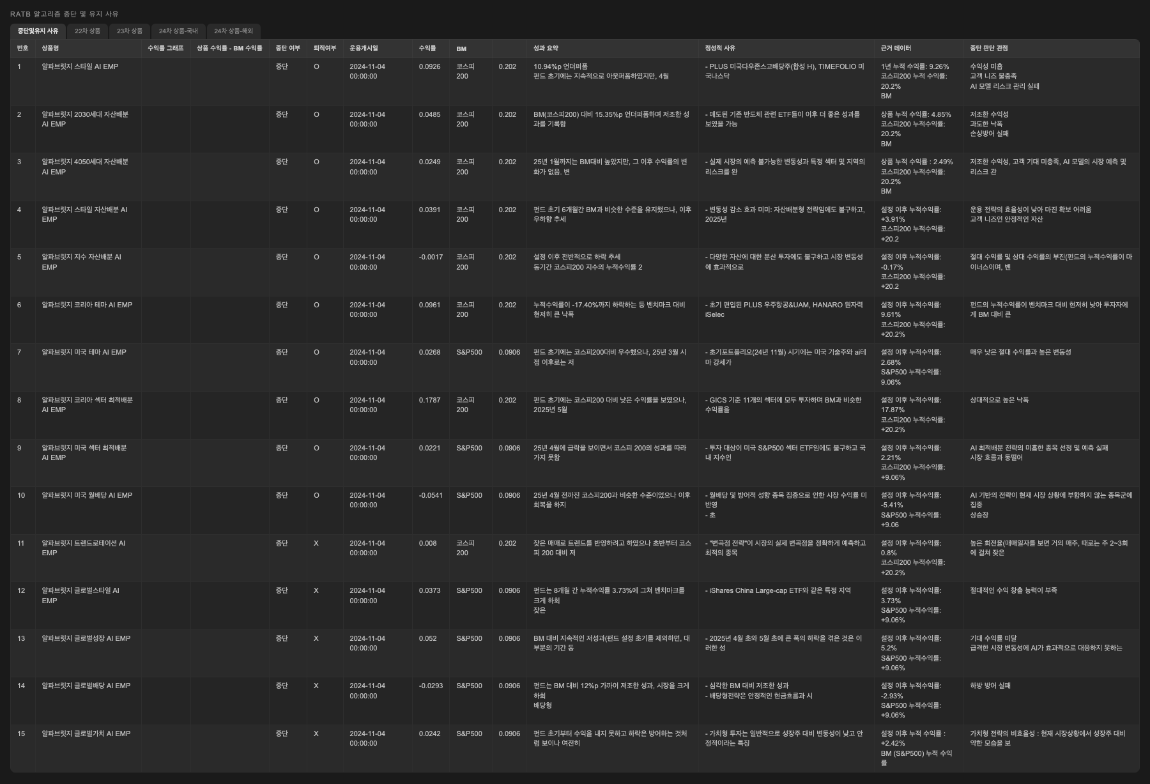Click the 0.008 return value
Image resolution: width=1150 pixels, height=784 pixels.
[428, 543]
